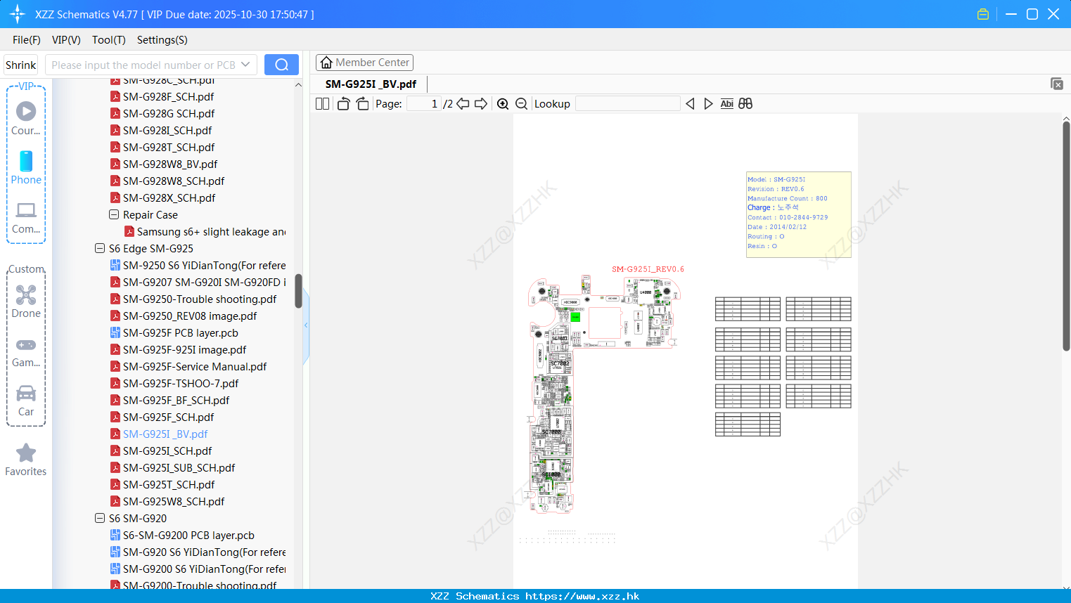The image size is (1071, 603).
Task: Click the file tree scrollbar thumb
Action: (x=298, y=291)
